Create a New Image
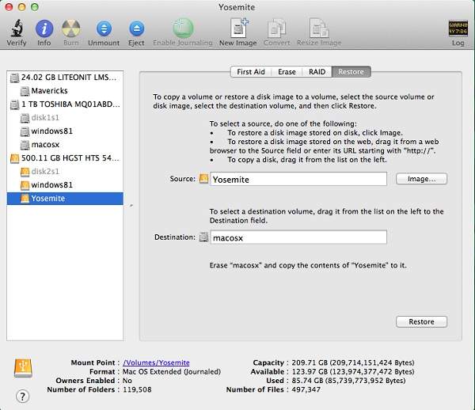The width and height of the screenshot is (475, 410). 237,28
